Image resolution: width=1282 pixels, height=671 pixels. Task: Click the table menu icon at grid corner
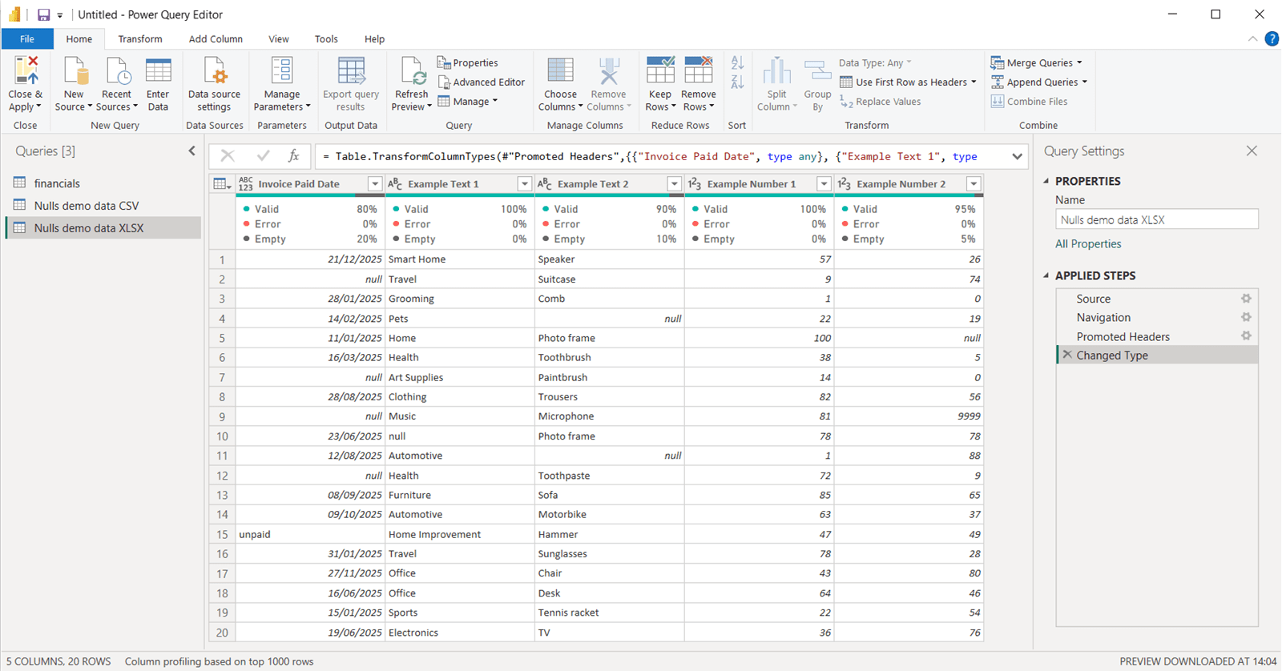click(x=222, y=184)
